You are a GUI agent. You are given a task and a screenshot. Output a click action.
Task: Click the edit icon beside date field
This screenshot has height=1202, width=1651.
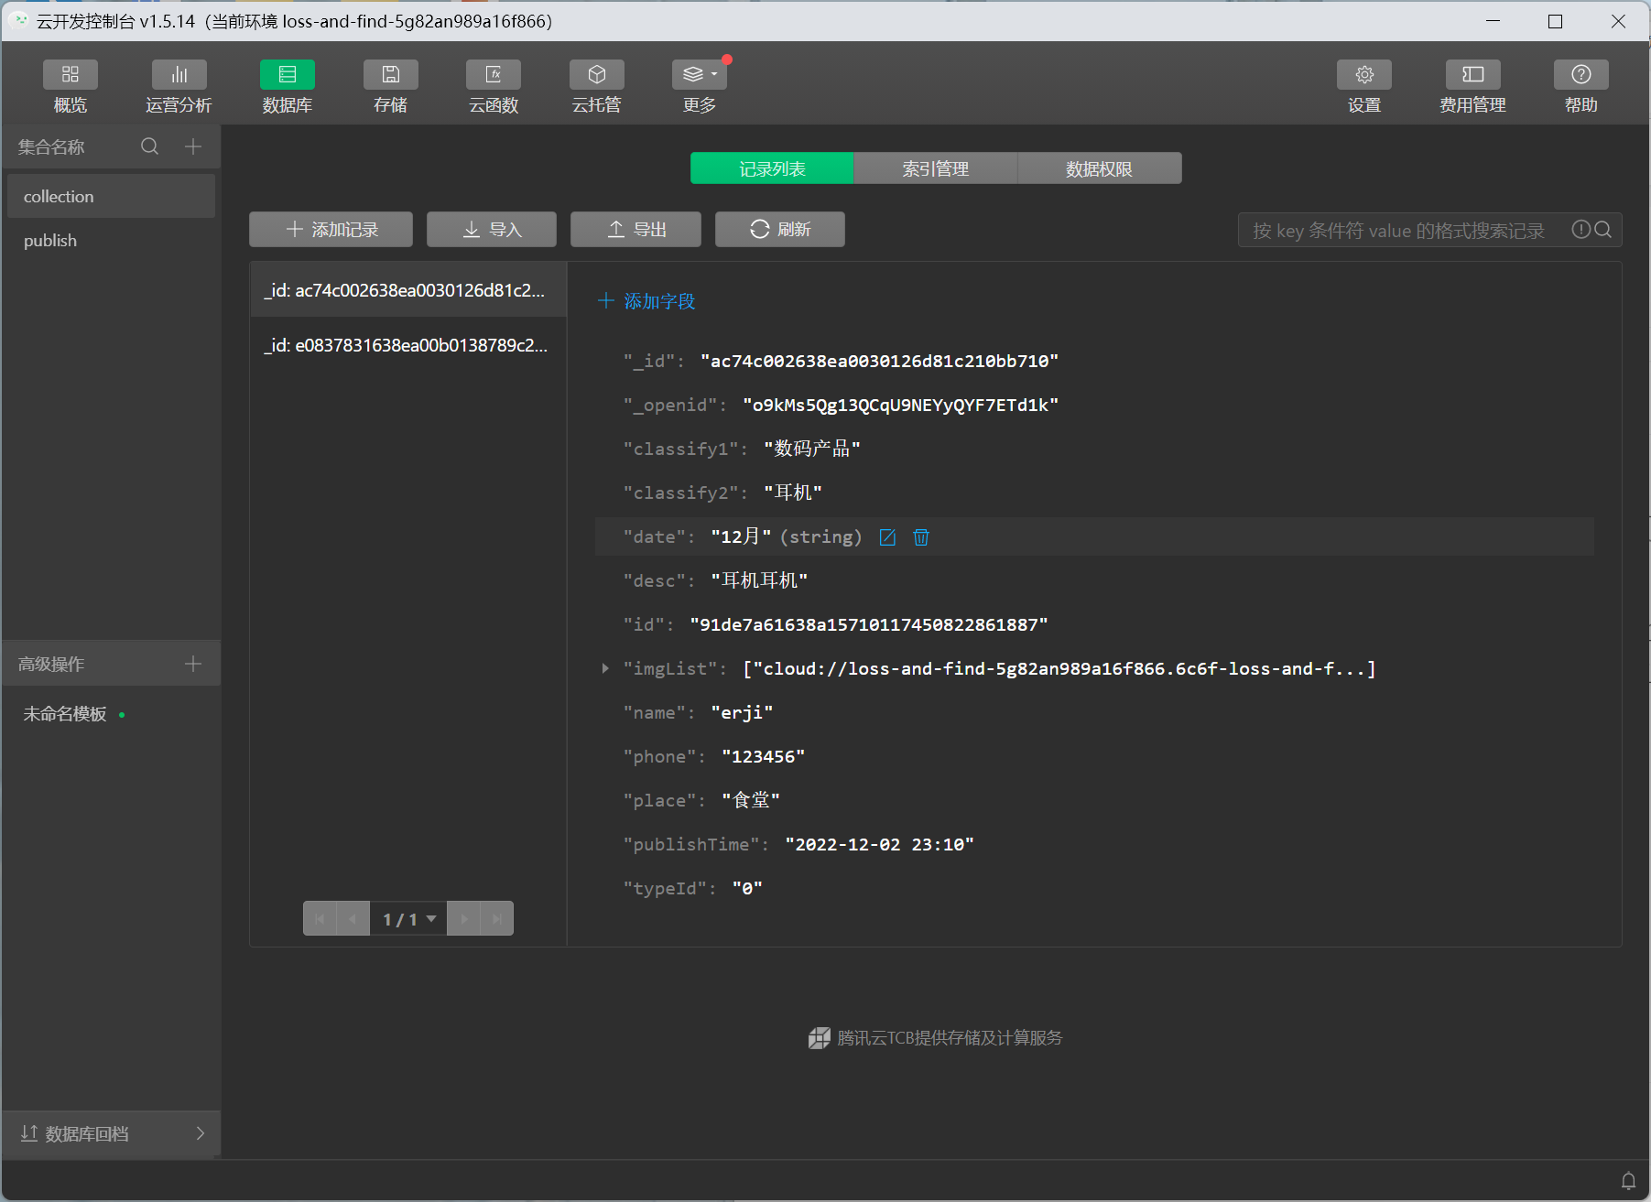point(887,537)
